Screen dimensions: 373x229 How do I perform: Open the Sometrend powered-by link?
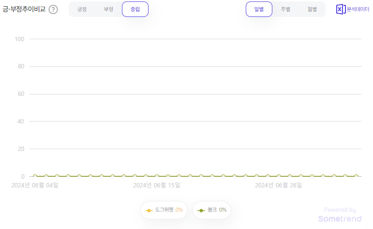coord(340,214)
